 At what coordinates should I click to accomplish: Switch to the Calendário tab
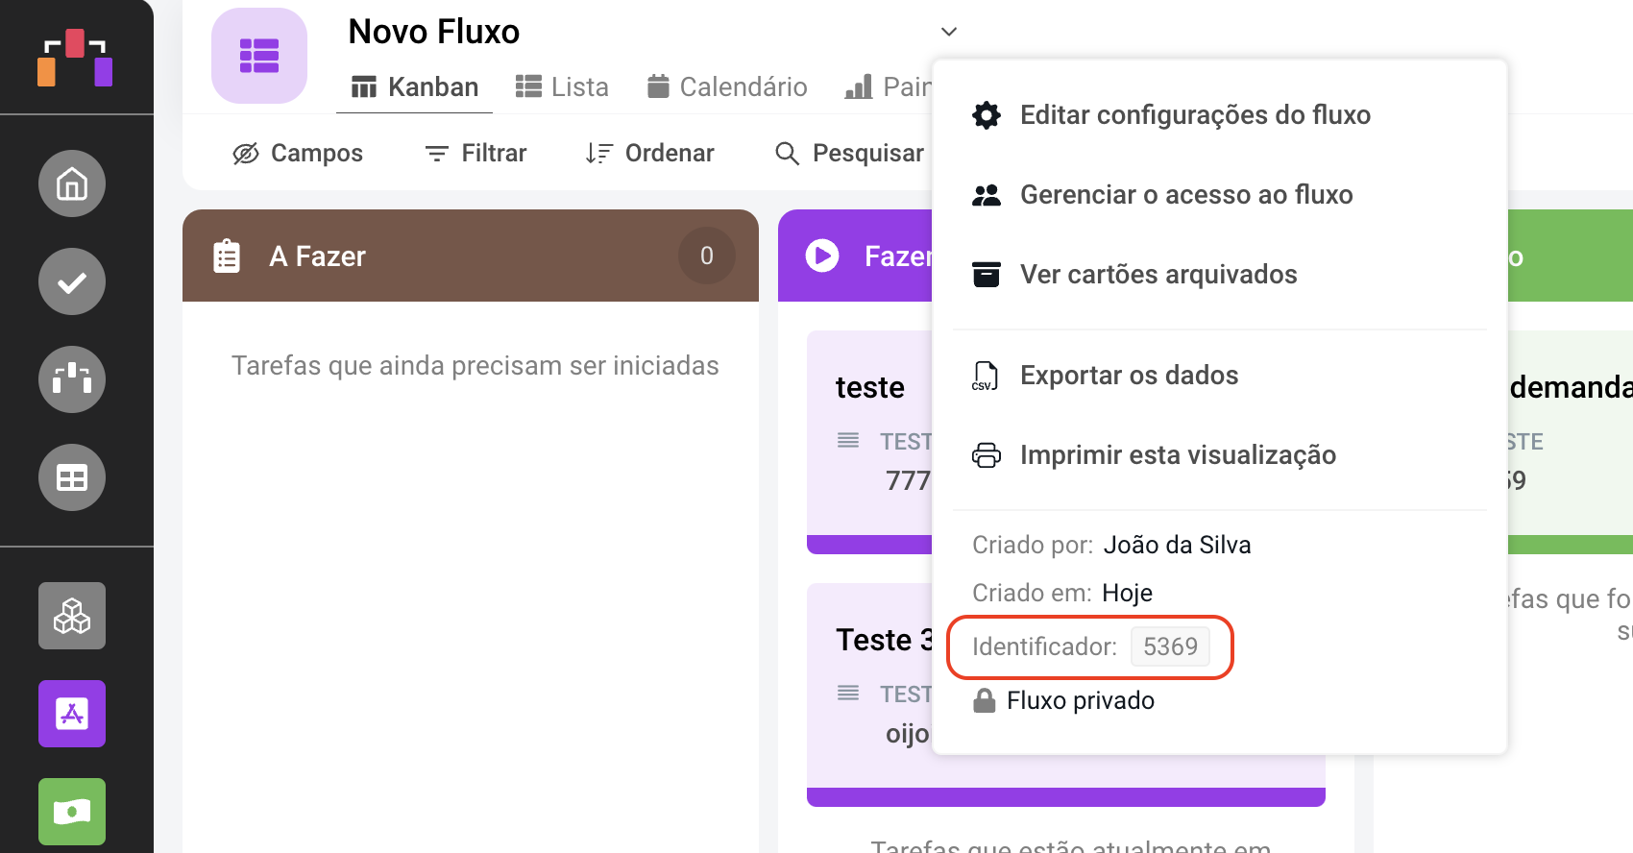(727, 87)
